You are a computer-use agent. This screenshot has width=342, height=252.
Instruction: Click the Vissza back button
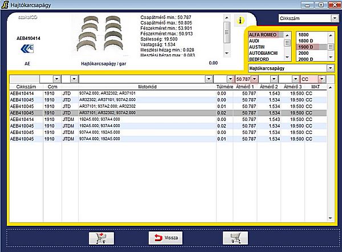click(x=165, y=238)
